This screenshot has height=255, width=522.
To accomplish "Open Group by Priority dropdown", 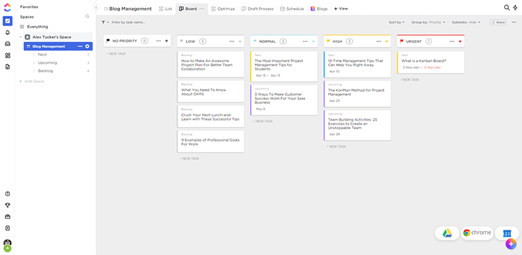I will coord(428,22).
